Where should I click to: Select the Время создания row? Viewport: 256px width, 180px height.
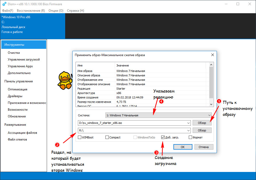(x=142, y=97)
